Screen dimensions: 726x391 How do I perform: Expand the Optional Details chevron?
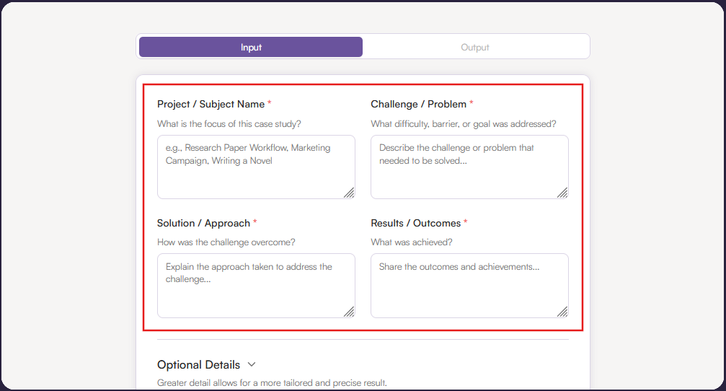tap(252, 364)
